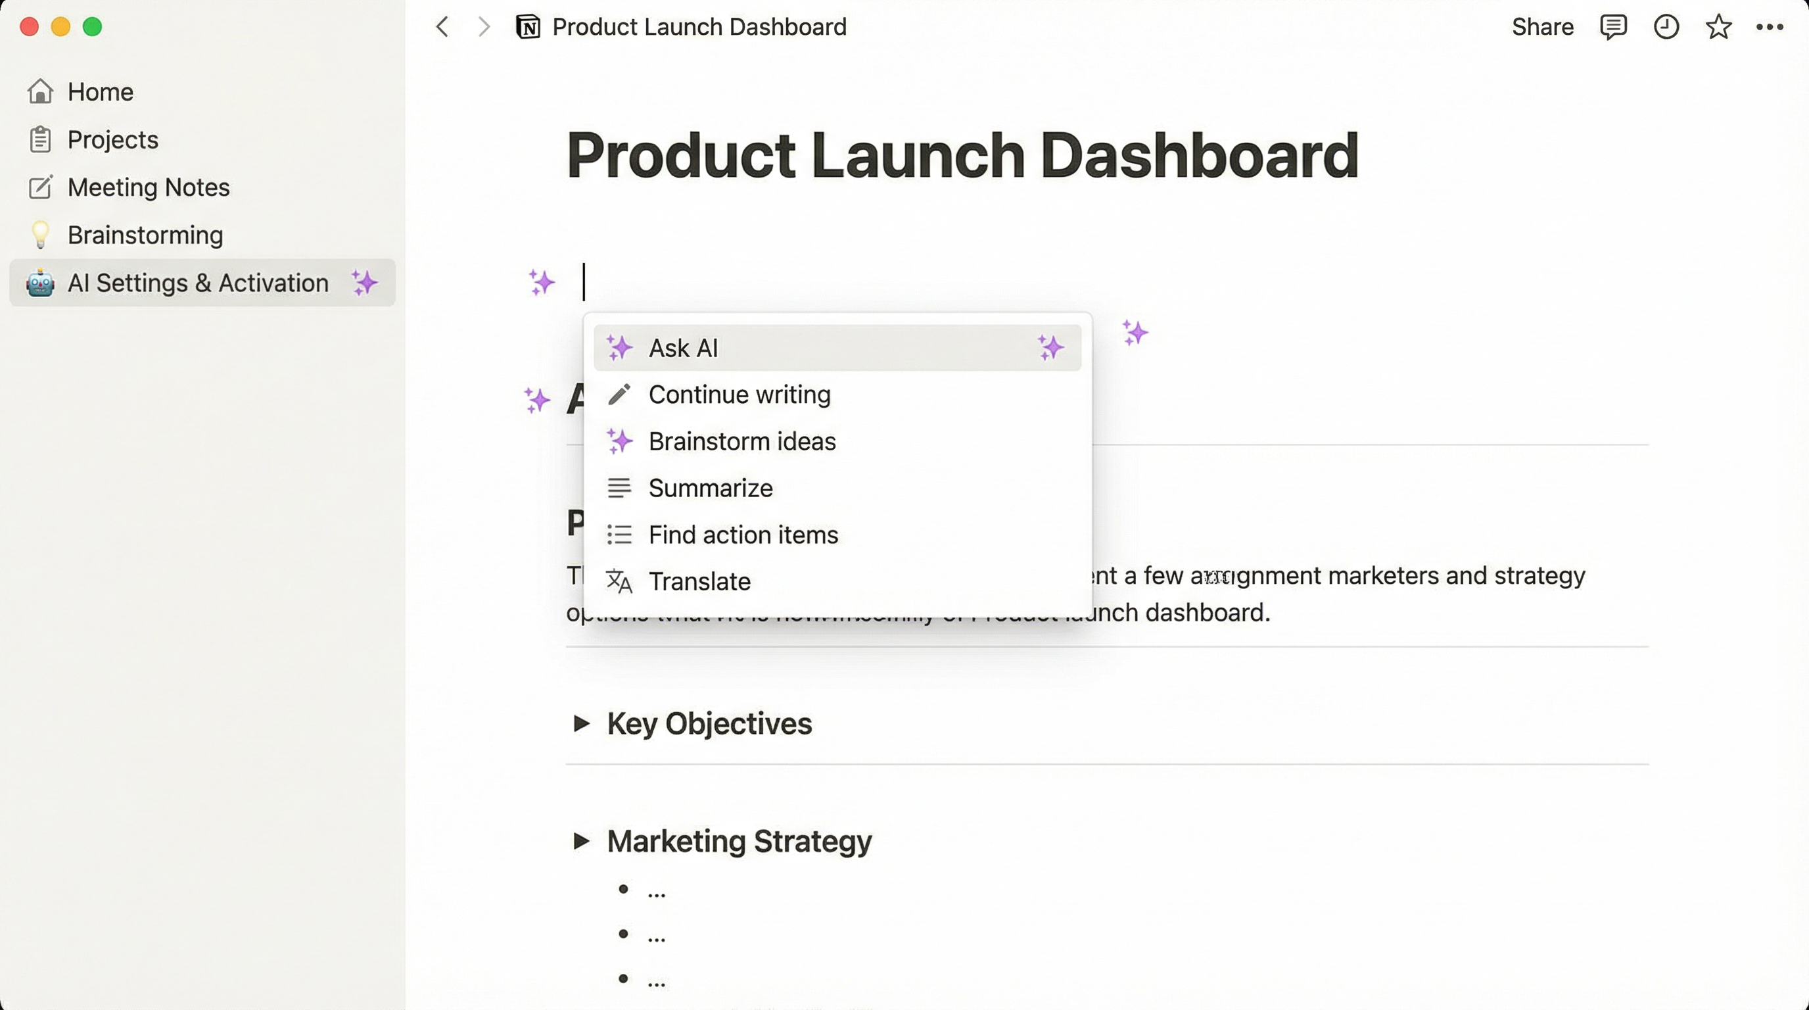Click the sparkle icon next to AI Settings
Image resolution: width=1809 pixels, height=1010 pixels.
click(366, 283)
